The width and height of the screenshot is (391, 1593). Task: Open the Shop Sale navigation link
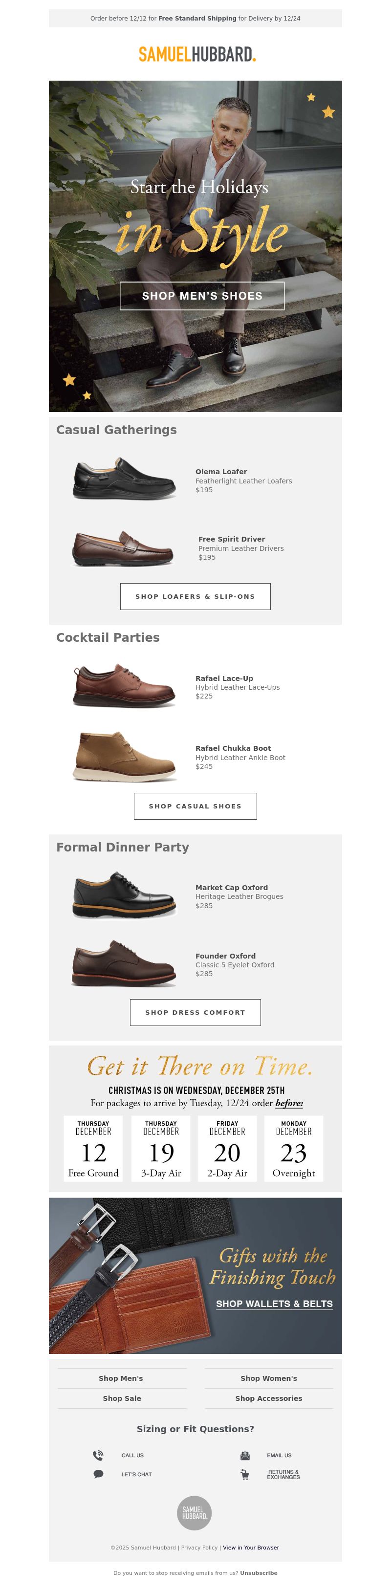[122, 1398]
